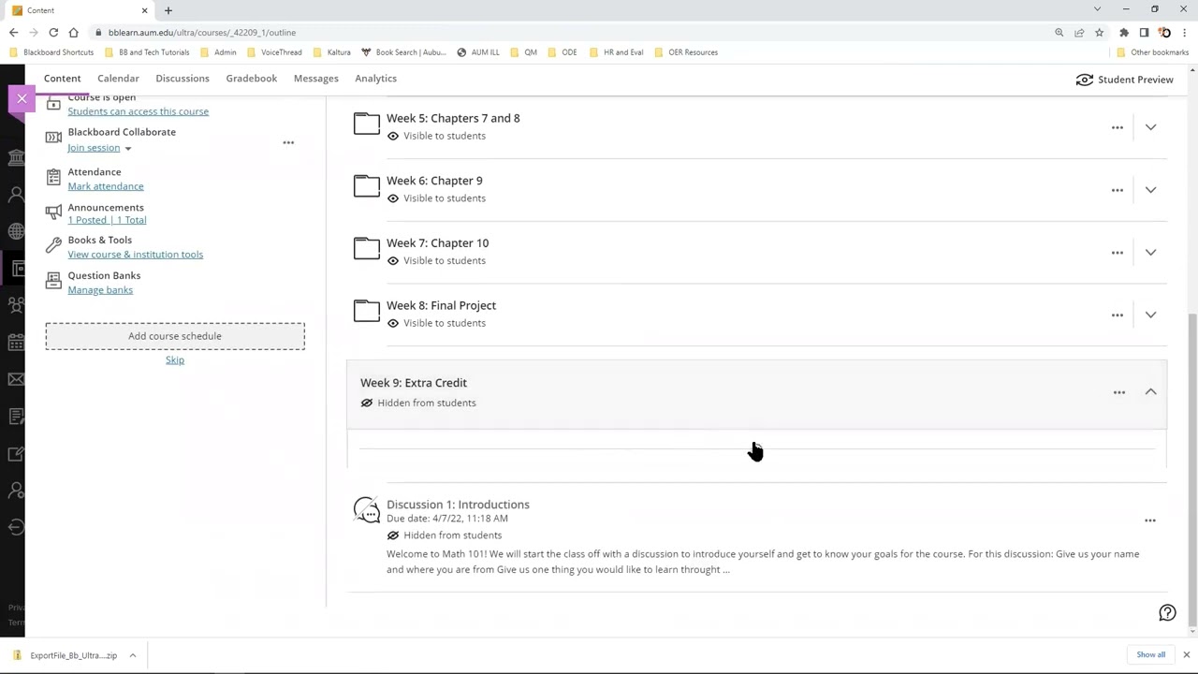Click the Week 6 folder icon
The image size is (1198, 674).
coord(367,186)
